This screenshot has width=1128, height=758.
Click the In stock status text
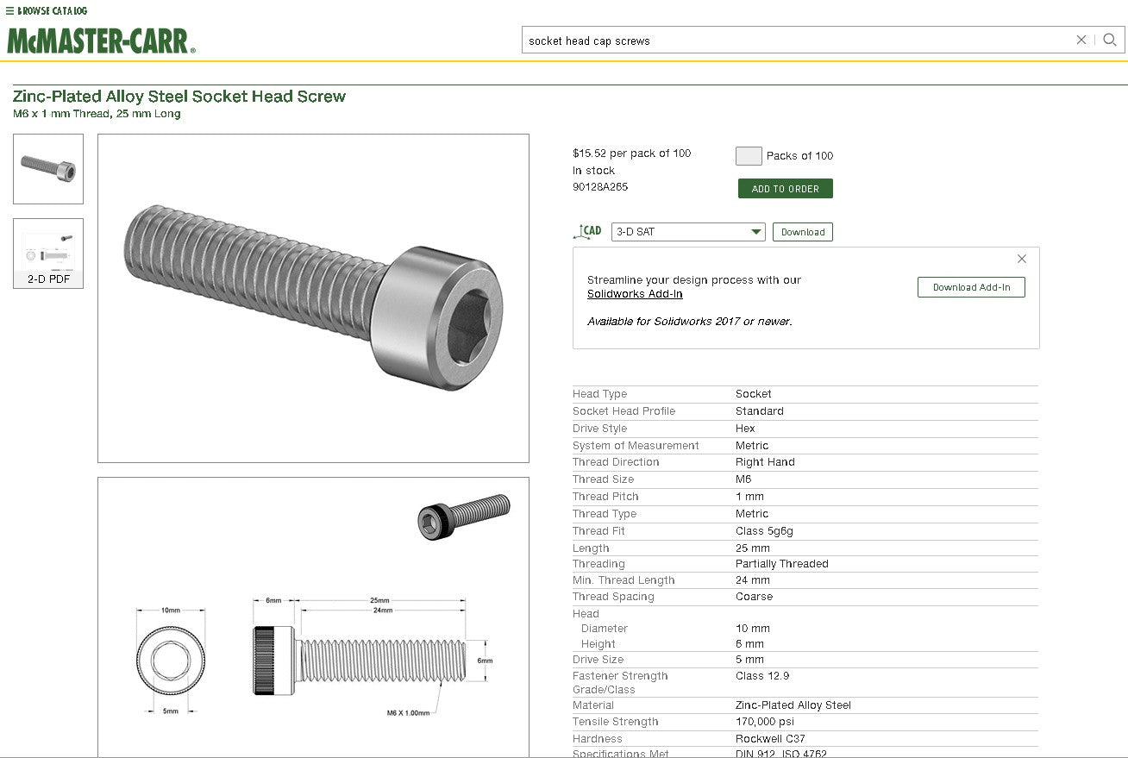click(593, 171)
